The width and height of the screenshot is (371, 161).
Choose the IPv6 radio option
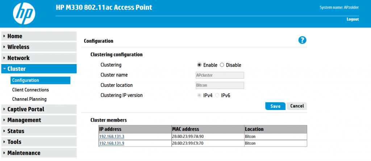click(217, 96)
